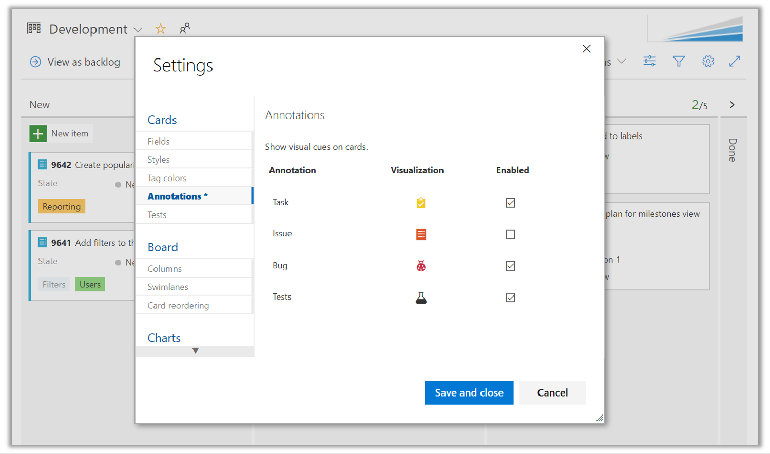770x454 pixels.
Task: Open the board settings gear icon
Action: (708, 61)
